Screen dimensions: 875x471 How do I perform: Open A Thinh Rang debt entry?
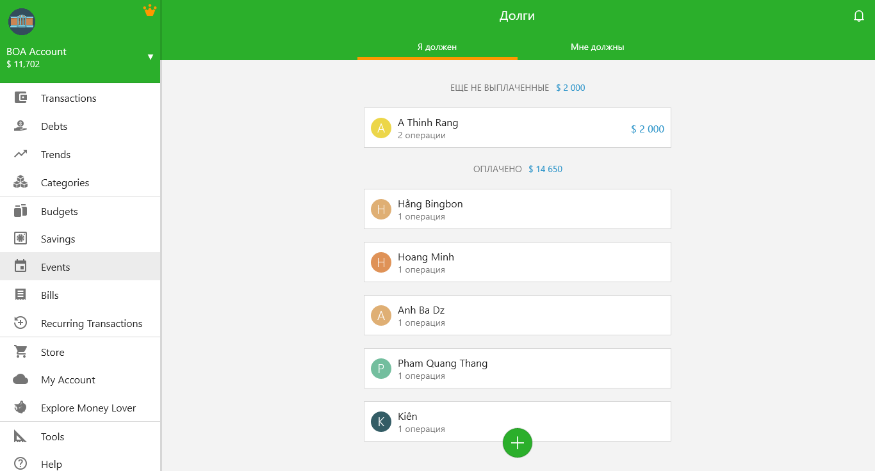click(518, 128)
